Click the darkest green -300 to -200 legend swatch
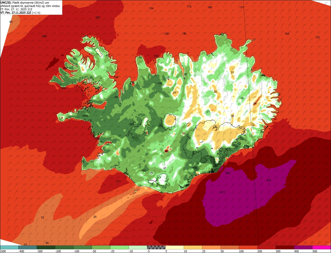Image resolution: width=331 pixels, height=253 pixels. [46, 247]
